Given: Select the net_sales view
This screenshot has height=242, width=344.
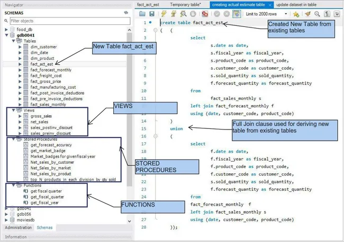Looking at the screenshot, I should point(39,122).
